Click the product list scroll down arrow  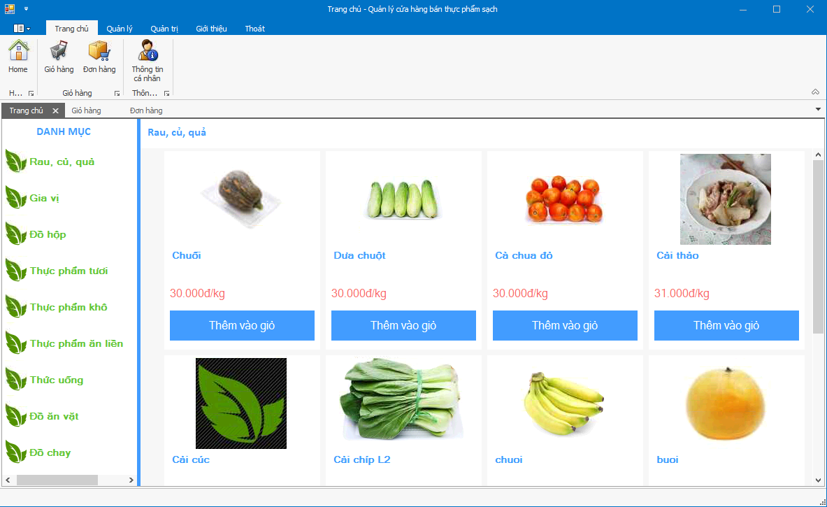click(818, 480)
